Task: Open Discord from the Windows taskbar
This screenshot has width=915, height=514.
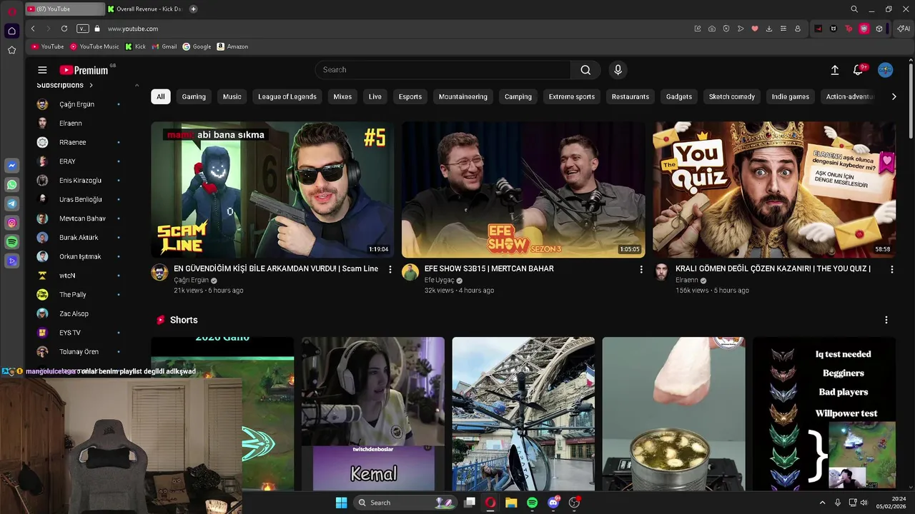Action: pos(553,503)
